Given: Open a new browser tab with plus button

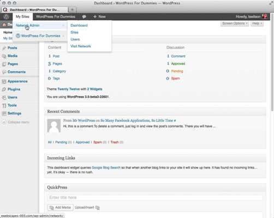Looking at the screenshot, I should (x=72, y=10).
